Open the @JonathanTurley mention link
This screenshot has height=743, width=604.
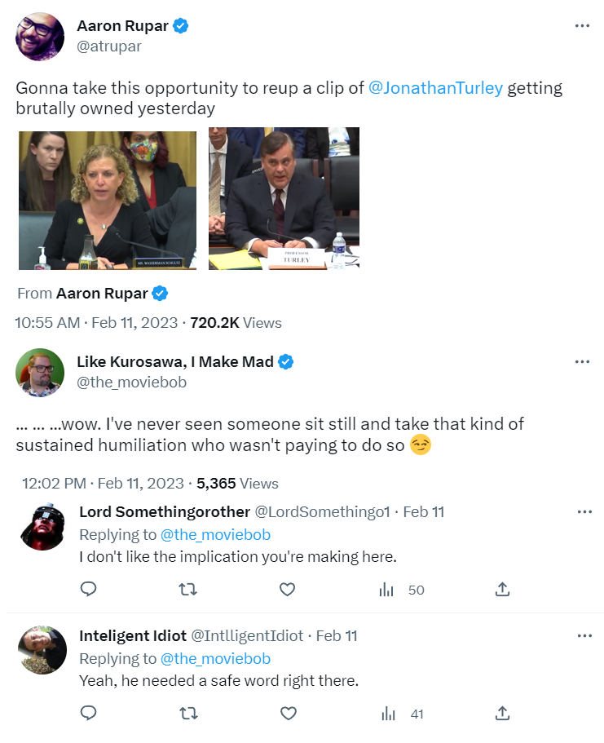pos(435,88)
